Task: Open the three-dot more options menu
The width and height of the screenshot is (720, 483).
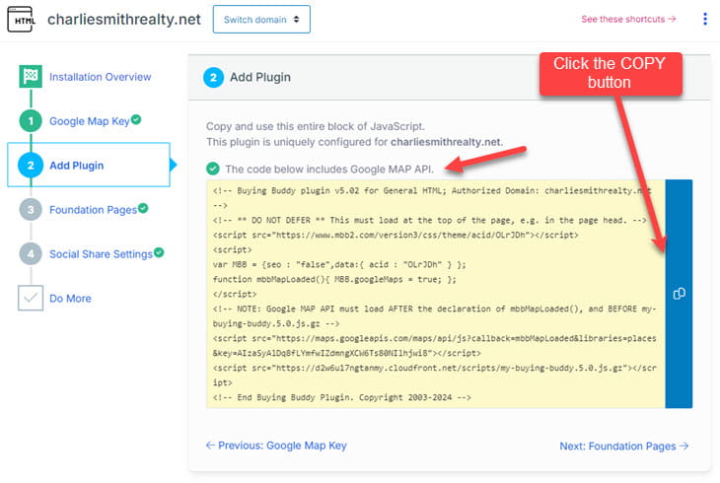Action: point(705,19)
